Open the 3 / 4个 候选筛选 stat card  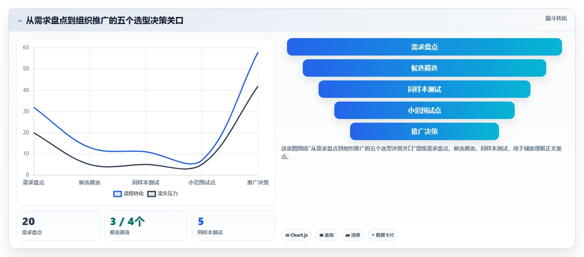pos(146,225)
